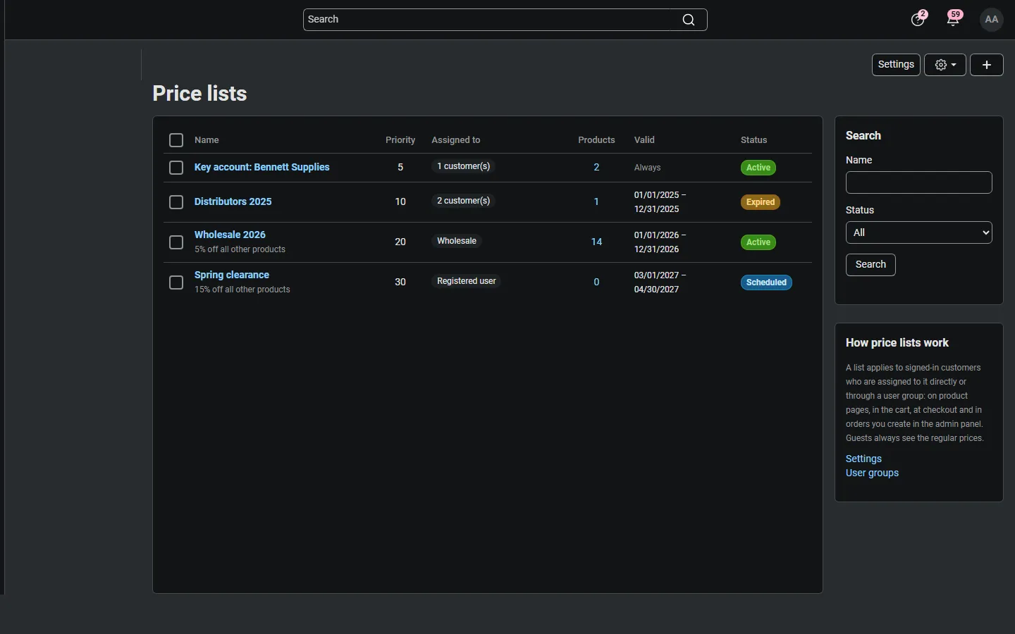The width and height of the screenshot is (1015, 634).
Task: Open the notifications bell with 59 badge
Action: click(954, 19)
